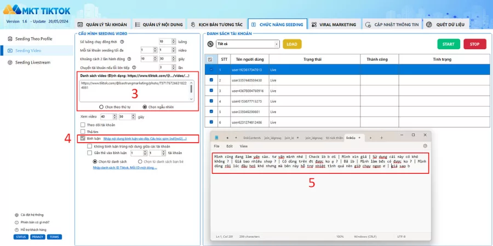Viewport: 493px width, 246px height.
Task: Click the Viral Marketing tab icon
Action: point(314,25)
